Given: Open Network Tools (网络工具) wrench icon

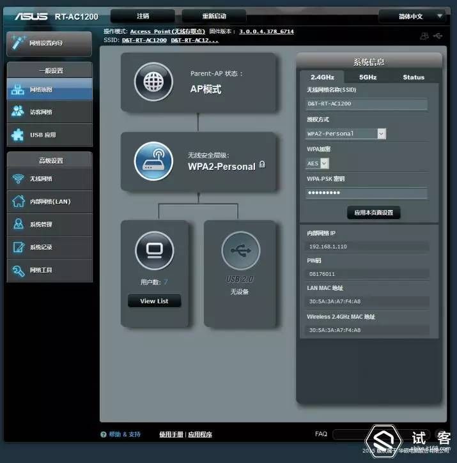Looking at the screenshot, I should [18, 270].
